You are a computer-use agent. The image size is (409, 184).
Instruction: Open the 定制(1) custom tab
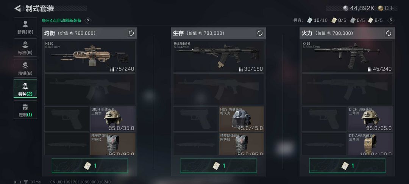25,109
